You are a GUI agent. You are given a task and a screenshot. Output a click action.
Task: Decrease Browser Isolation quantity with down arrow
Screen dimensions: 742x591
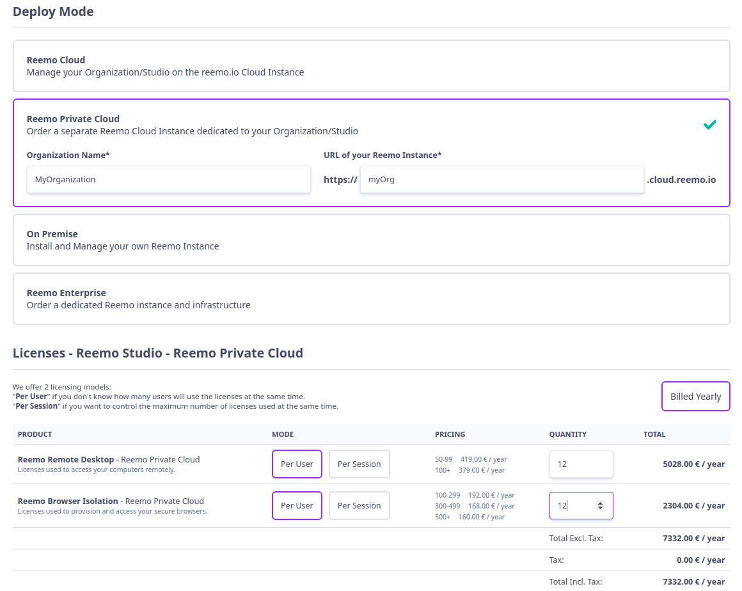point(600,508)
